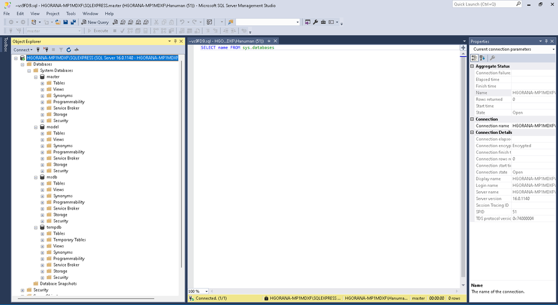This screenshot has height=305, width=558.
Task: Open Current connection parameters dropdown
Action: pyautogui.click(x=552, y=50)
